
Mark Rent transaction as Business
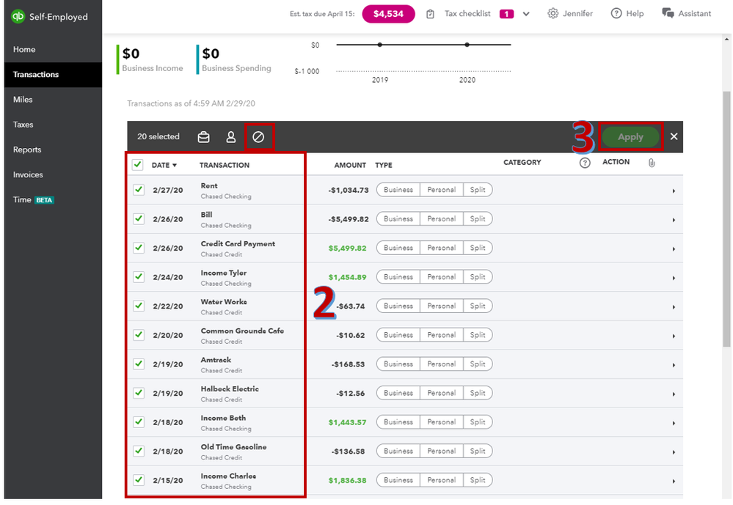click(398, 190)
